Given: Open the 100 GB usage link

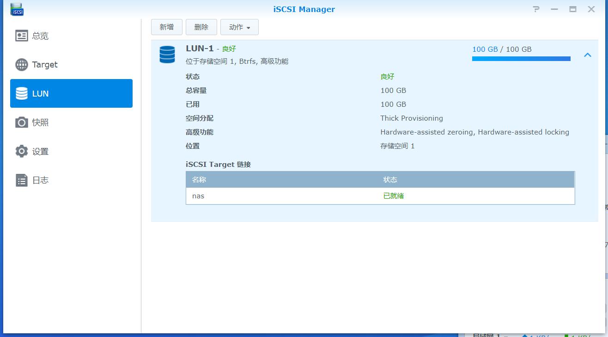Looking at the screenshot, I should (x=485, y=49).
